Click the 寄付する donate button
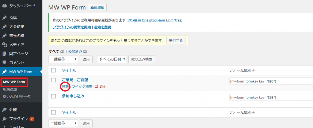 pos(176,40)
